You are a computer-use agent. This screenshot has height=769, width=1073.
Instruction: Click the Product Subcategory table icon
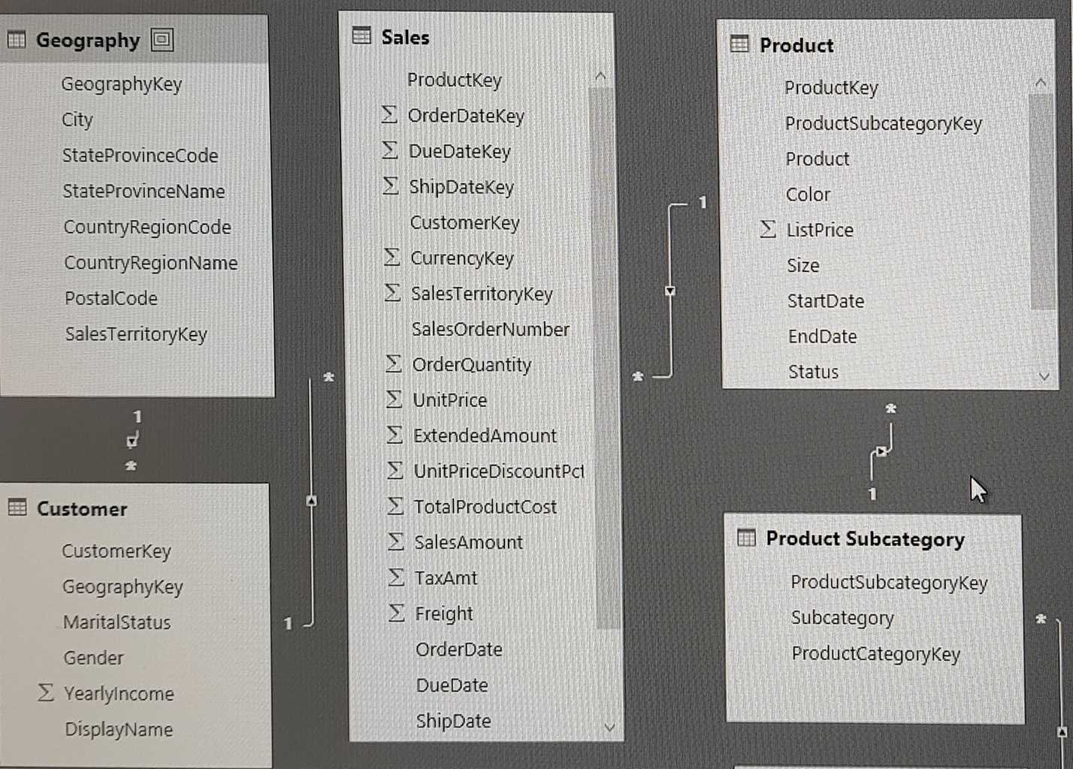(x=746, y=538)
